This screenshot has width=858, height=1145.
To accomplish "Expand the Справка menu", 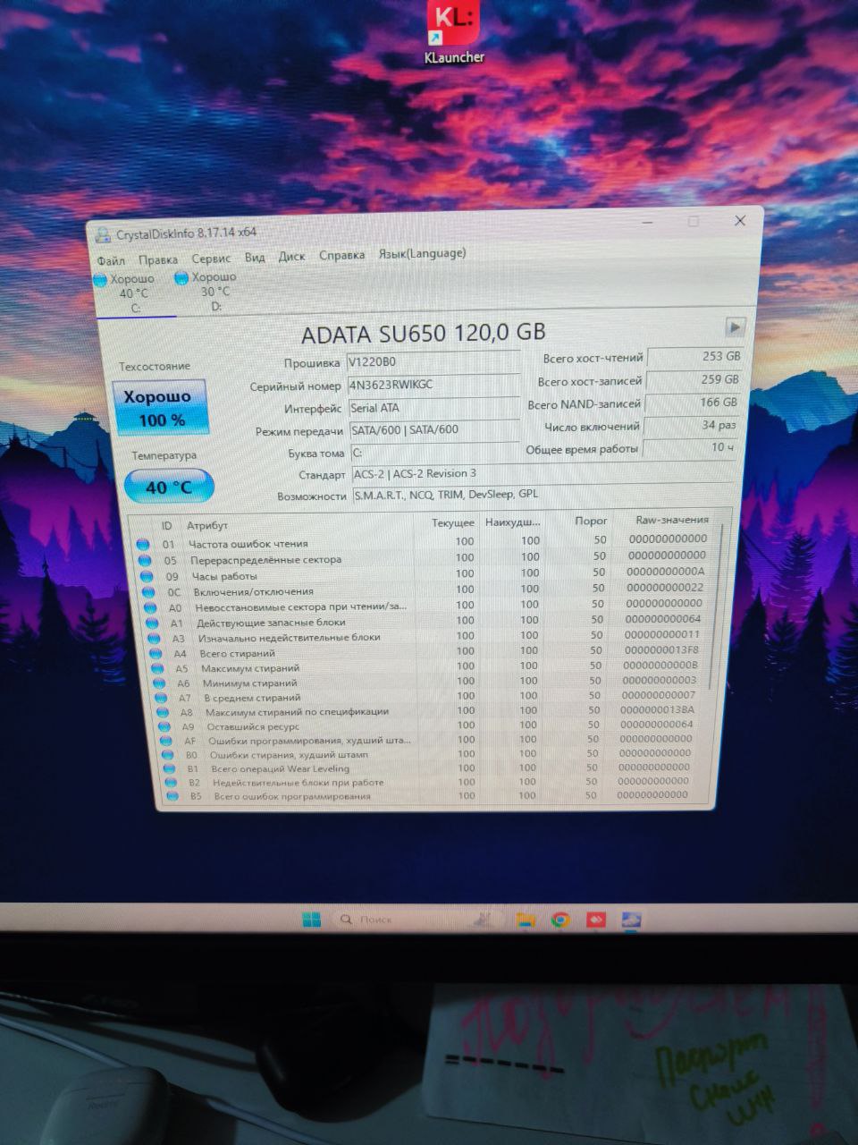I will 341,255.
